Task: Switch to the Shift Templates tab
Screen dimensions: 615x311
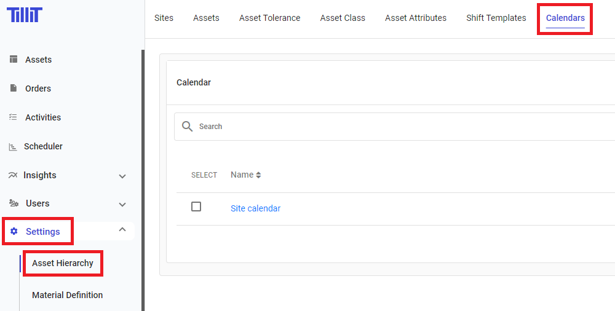Action: point(496,18)
